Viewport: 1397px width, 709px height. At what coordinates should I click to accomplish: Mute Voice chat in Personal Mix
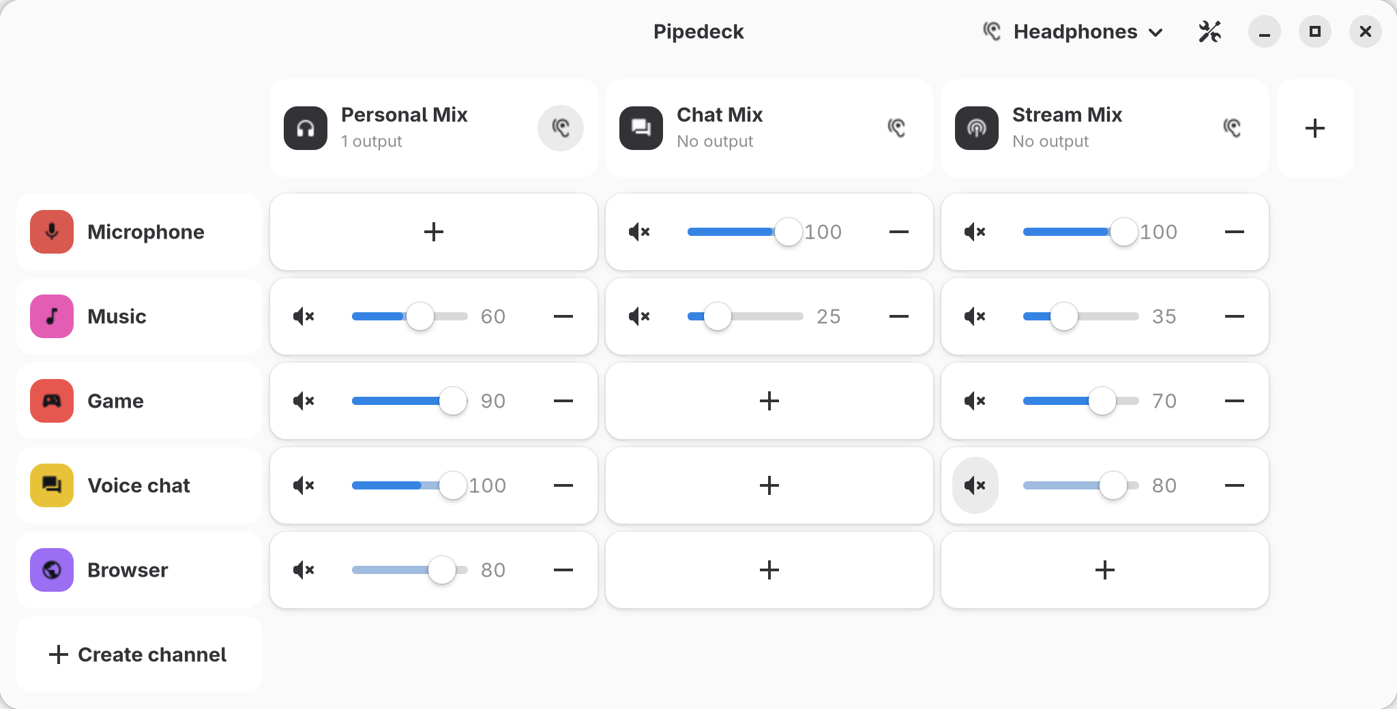point(304,485)
